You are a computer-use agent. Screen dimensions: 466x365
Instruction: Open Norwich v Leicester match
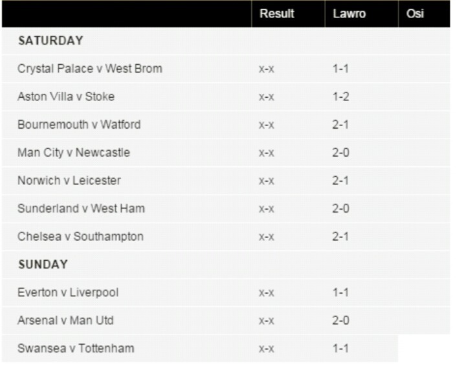tap(69, 181)
